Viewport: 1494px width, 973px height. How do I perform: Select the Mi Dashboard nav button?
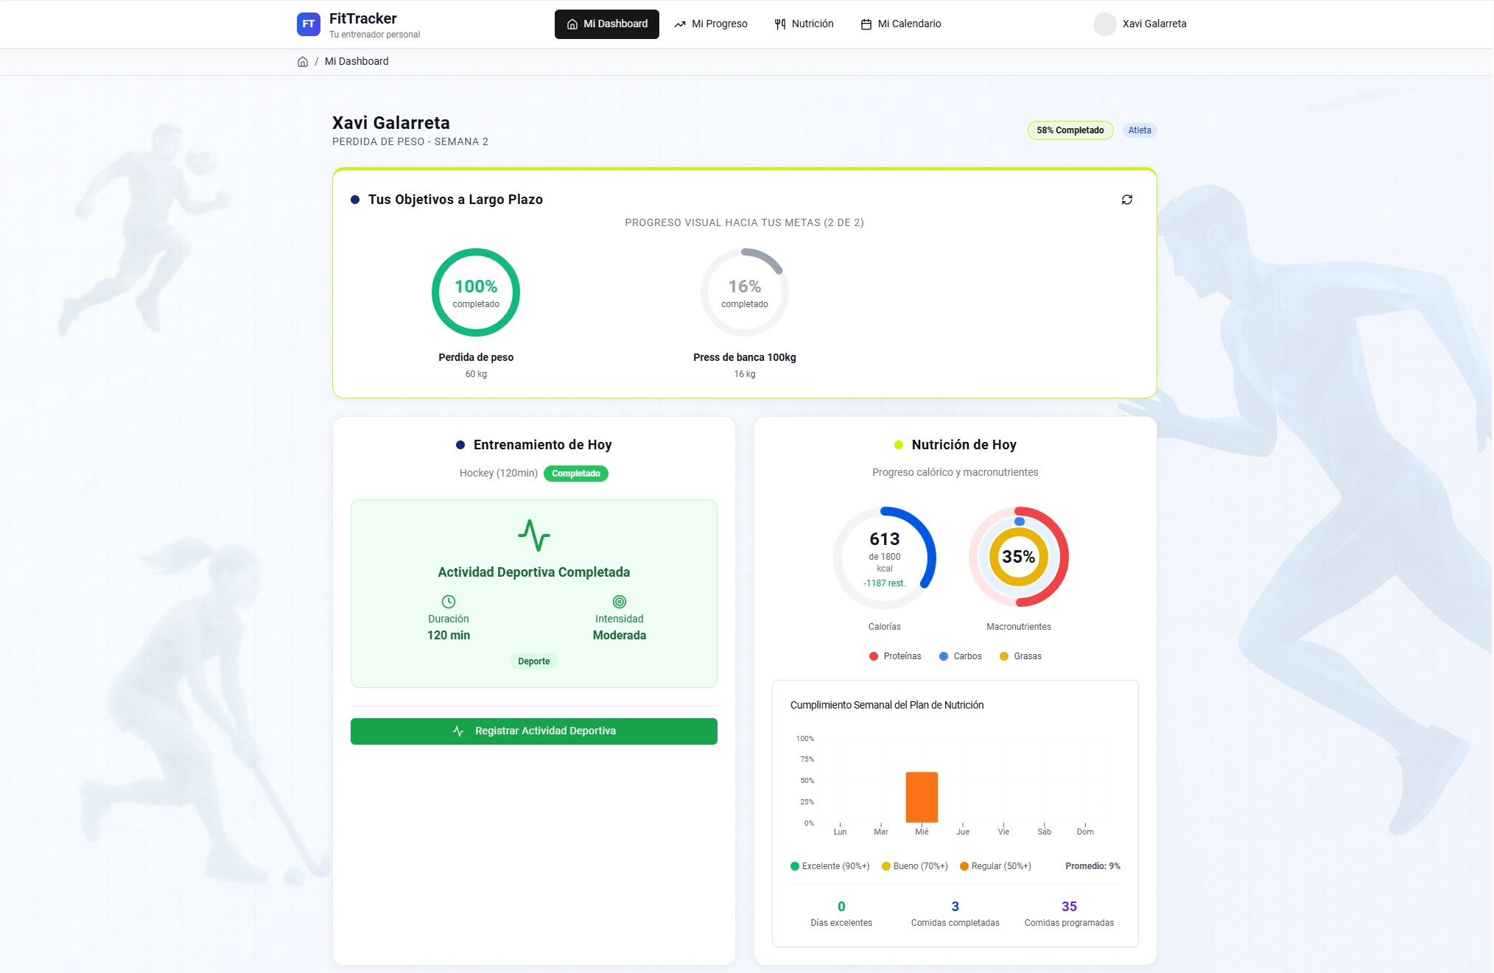(x=606, y=24)
